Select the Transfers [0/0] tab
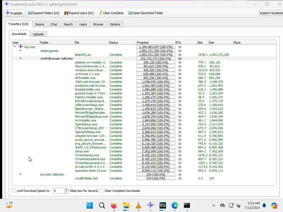Image resolution: width=283 pixels, height=212 pixels. (19, 24)
